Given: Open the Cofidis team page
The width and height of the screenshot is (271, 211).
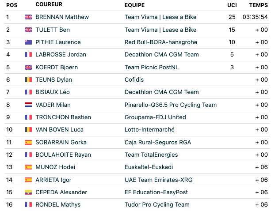Looking at the screenshot, I should pos(134,80).
